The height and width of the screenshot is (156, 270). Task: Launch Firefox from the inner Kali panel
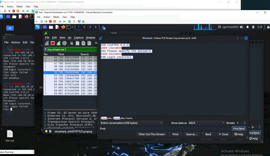click(63, 27)
